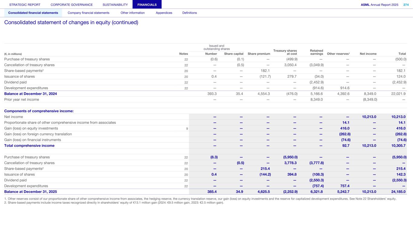The image size is (413, 233).
Task: Click the Total comprehensive income row label
Action: (29, 146)
